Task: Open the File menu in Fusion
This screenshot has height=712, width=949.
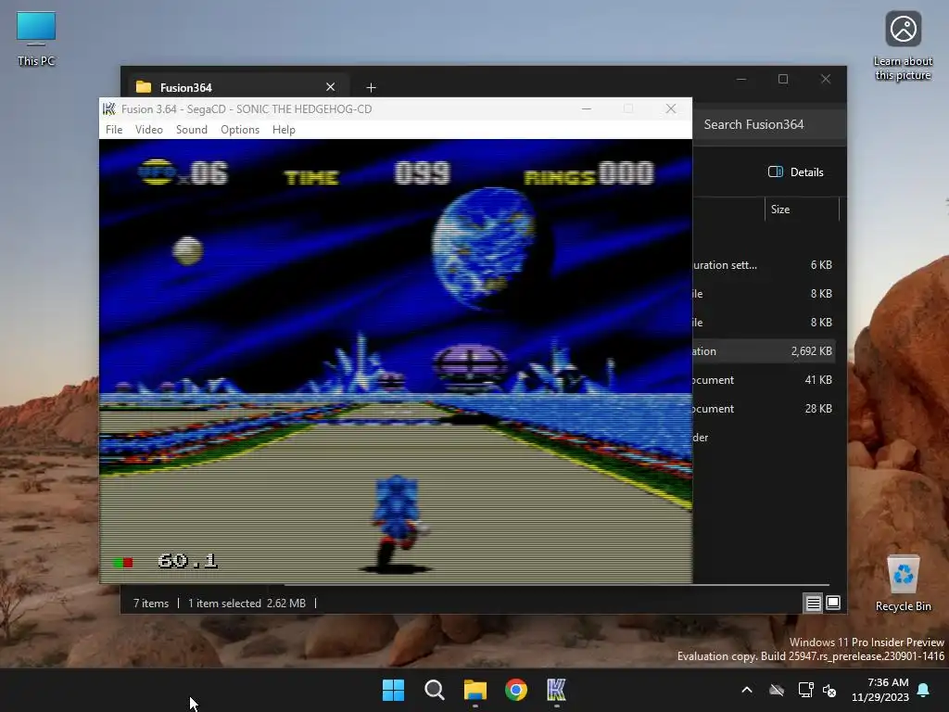Action: [x=114, y=130]
